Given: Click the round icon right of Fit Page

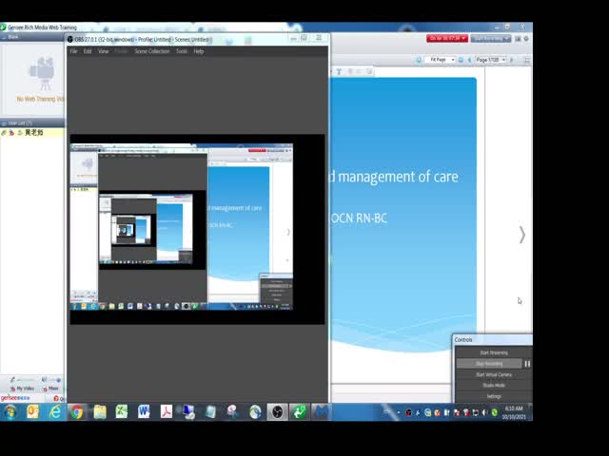Looking at the screenshot, I should pos(461,60).
